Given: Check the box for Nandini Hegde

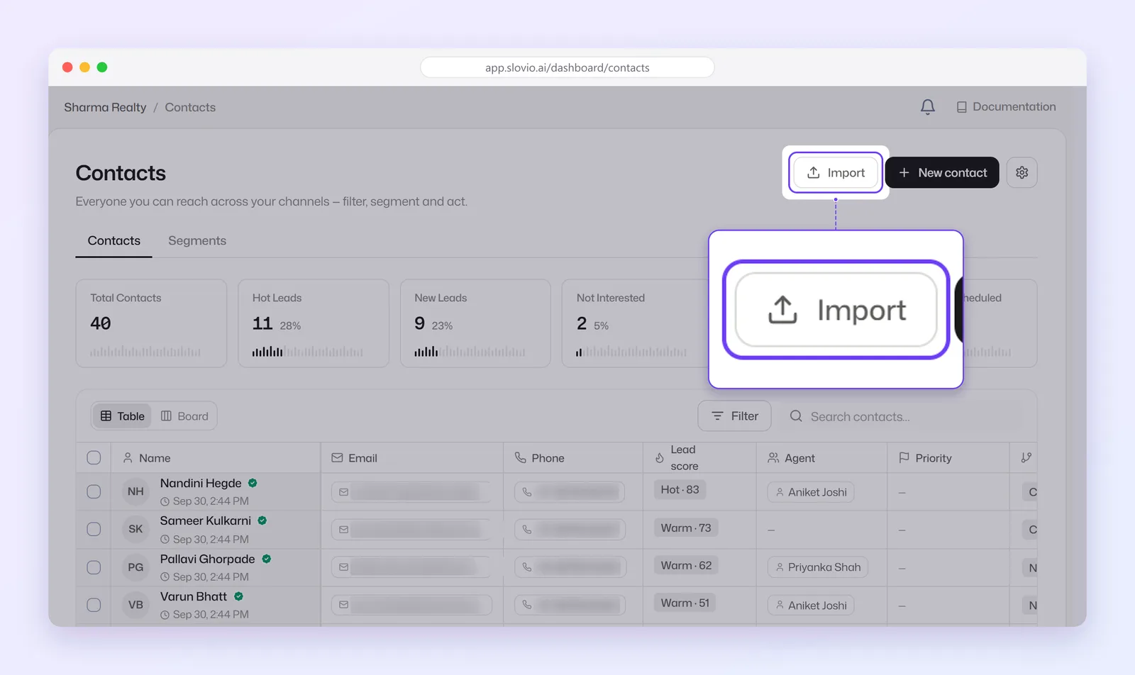Looking at the screenshot, I should 94,491.
